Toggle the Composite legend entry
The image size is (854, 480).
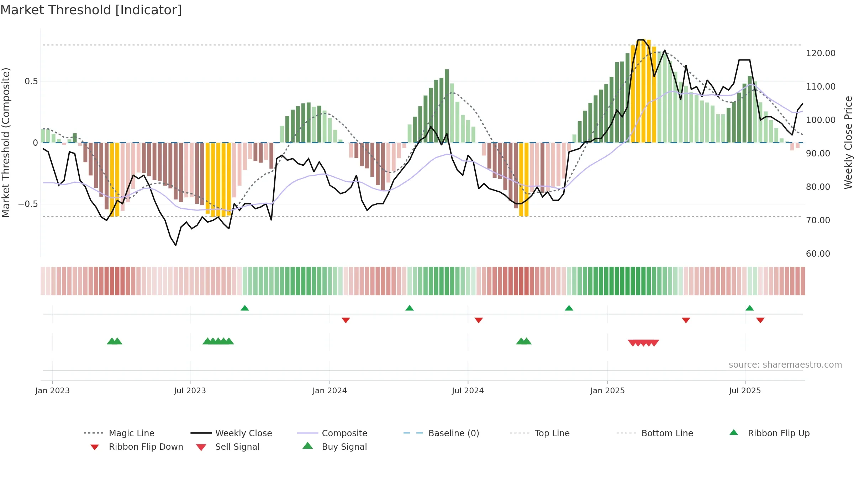pos(332,433)
